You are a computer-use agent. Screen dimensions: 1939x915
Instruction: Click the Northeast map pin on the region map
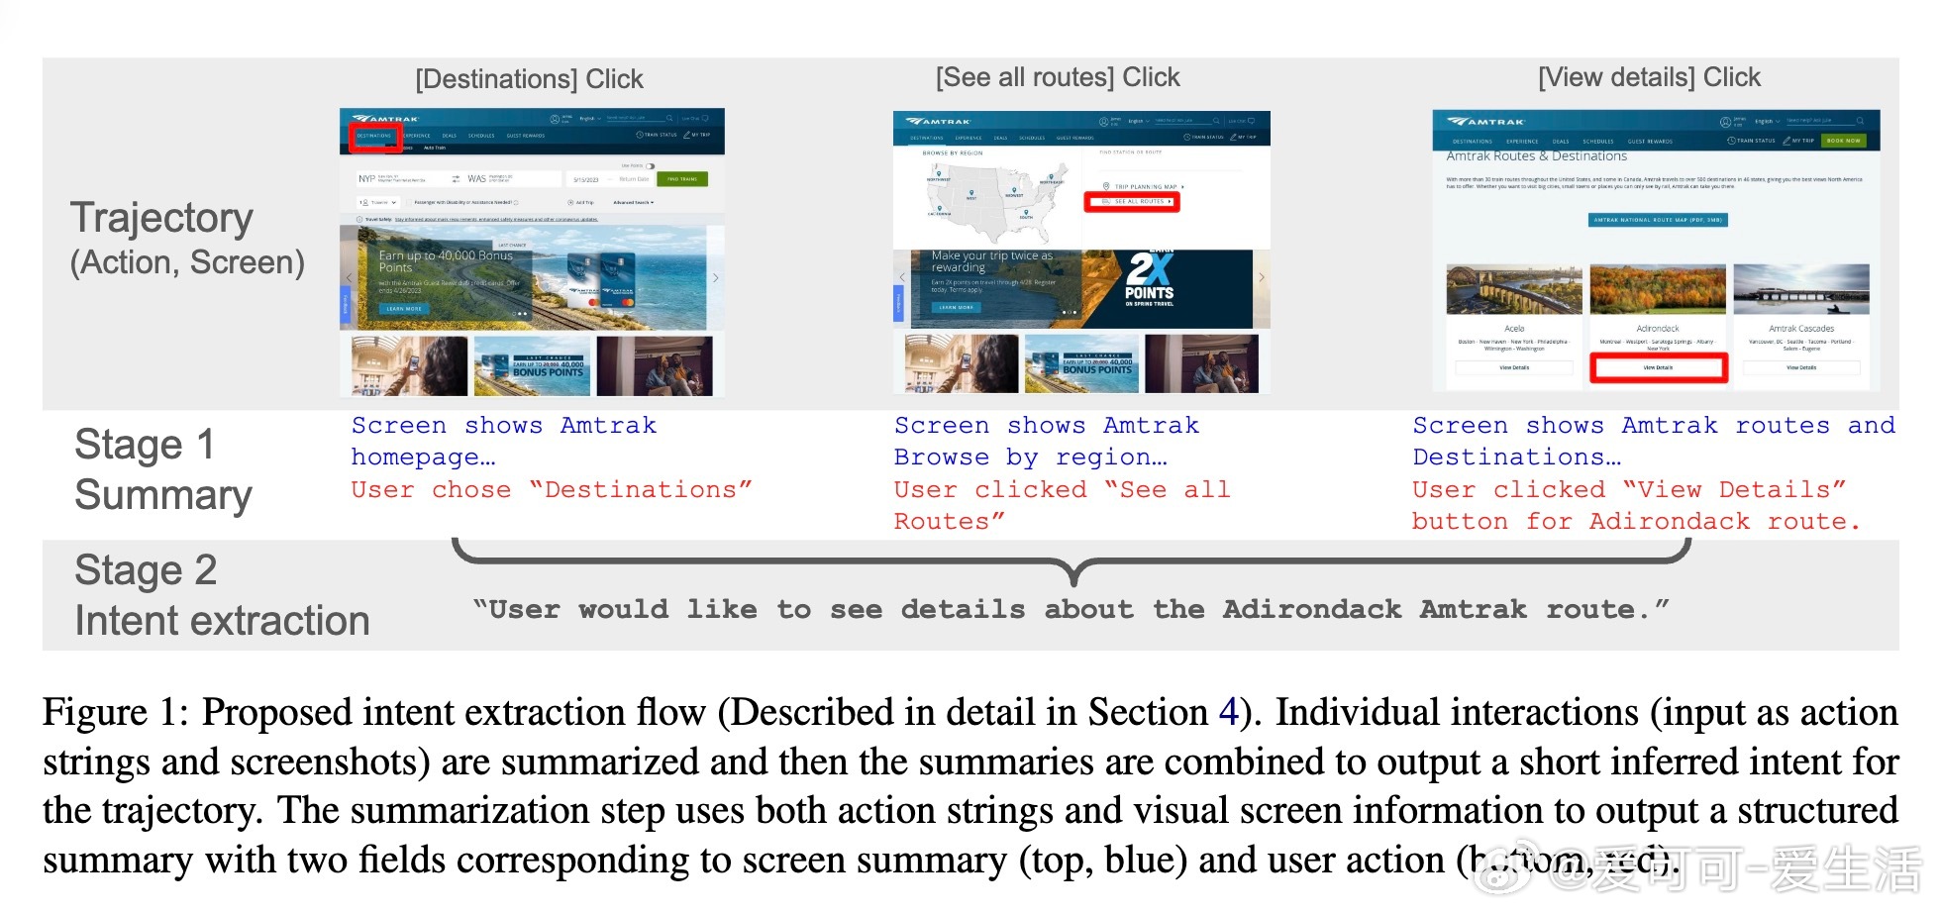pyautogui.click(x=1051, y=176)
